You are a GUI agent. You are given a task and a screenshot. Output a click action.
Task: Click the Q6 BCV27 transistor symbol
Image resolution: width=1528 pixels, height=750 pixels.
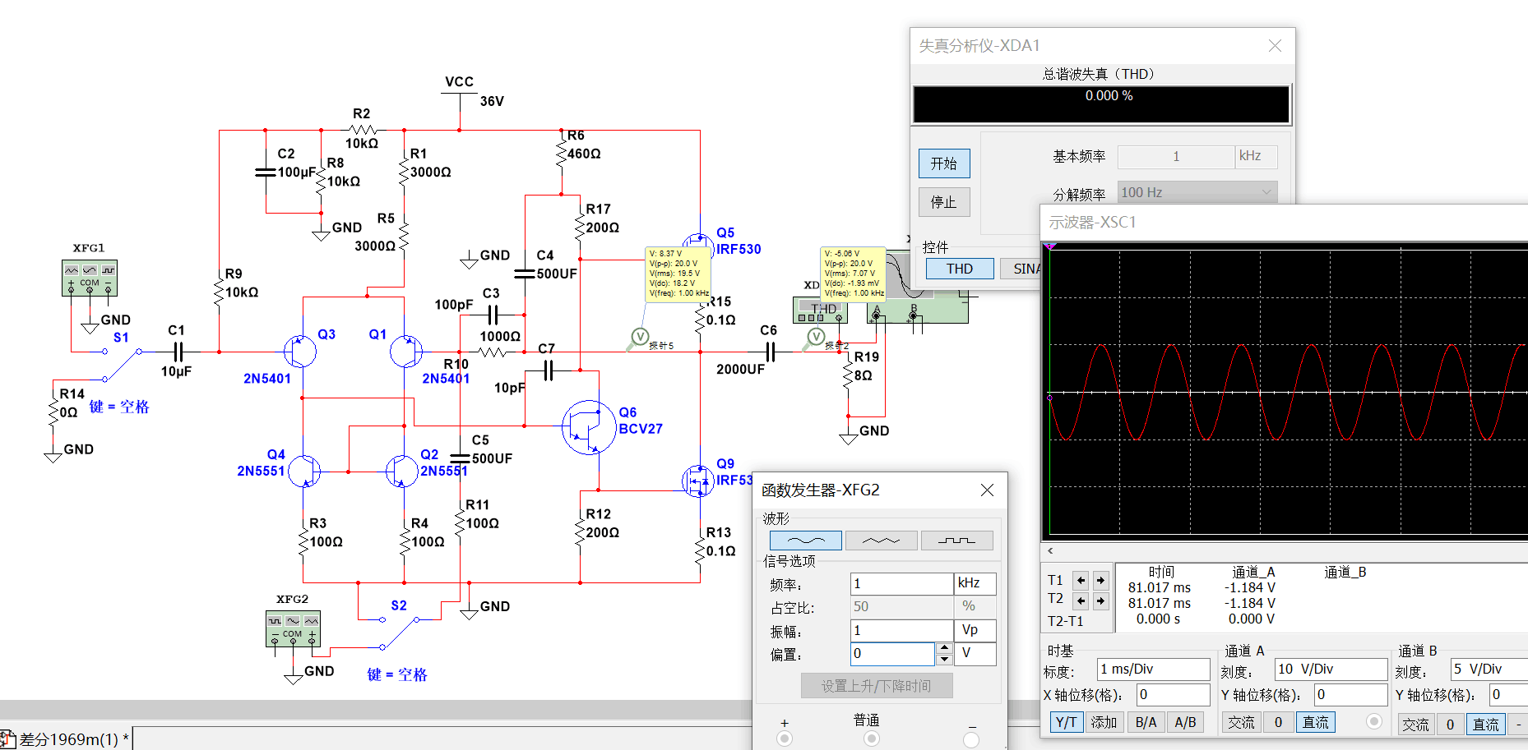589,427
